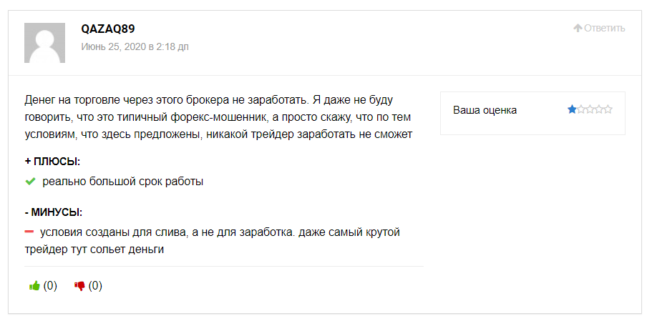Click the + ПЛЮСЫ heading
This screenshot has width=652, height=321.
point(52,162)
